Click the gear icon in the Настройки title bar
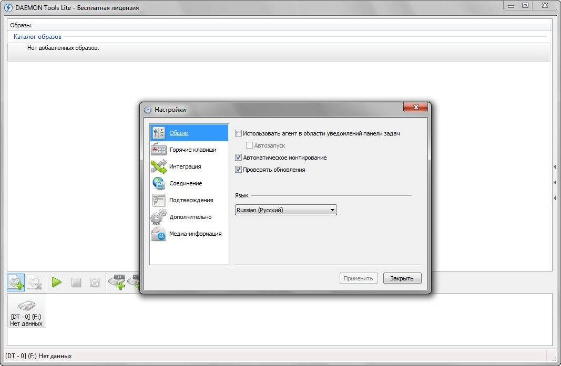Image resolution: width=561 pixels, height=366 pixels. point(148,110)
